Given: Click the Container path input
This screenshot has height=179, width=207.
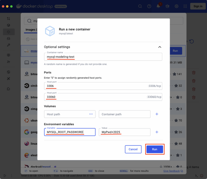Looking at the screenshot, I should [125, 114].
